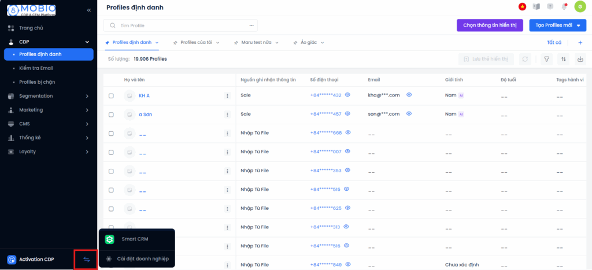Click the switch-app arrows icon beside Activation CDP
This screenshot has height=270, width=592.
click(x=87, y=260)
